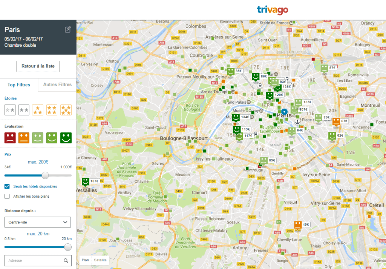
Task: Click the distance slider handle
Action: point(68,247)
